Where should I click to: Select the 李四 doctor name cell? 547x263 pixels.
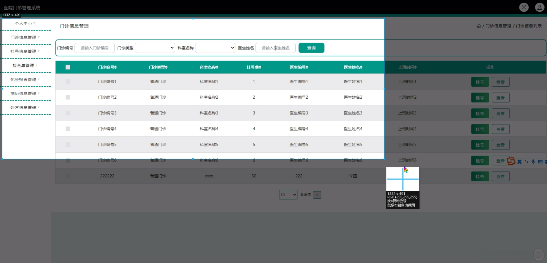pos(353,176)
